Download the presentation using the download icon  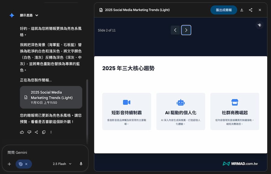(241, 10)
